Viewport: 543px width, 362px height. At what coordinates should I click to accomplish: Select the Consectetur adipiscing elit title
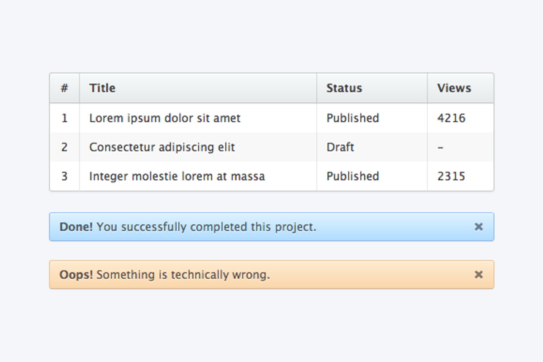click(x=162, y=147)
